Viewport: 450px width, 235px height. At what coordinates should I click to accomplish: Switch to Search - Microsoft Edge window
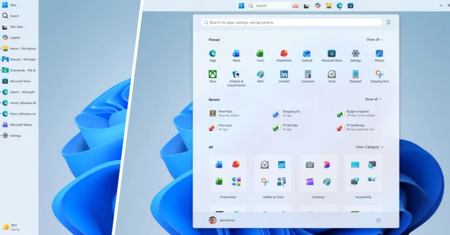click(x=19, y=92)
